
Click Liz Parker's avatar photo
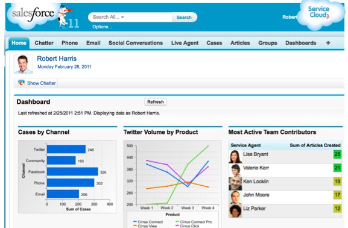click(235, 211)
